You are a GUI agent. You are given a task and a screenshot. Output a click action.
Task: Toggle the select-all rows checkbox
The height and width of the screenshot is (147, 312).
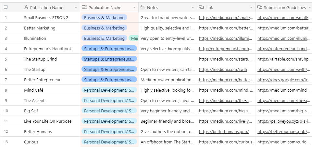[6, 7]
